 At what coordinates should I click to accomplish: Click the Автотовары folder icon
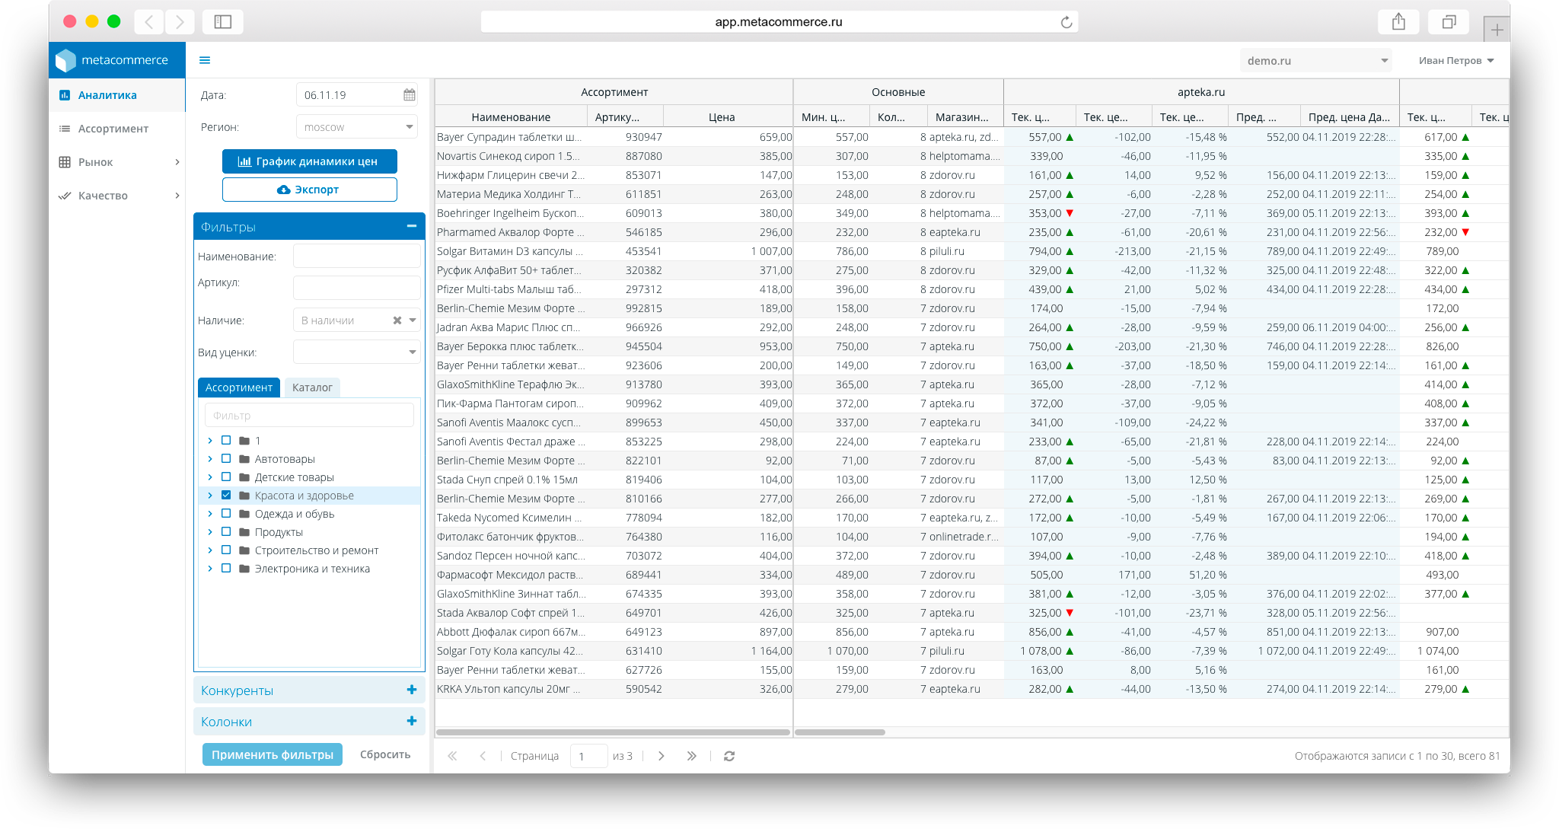tap(244, 459)
